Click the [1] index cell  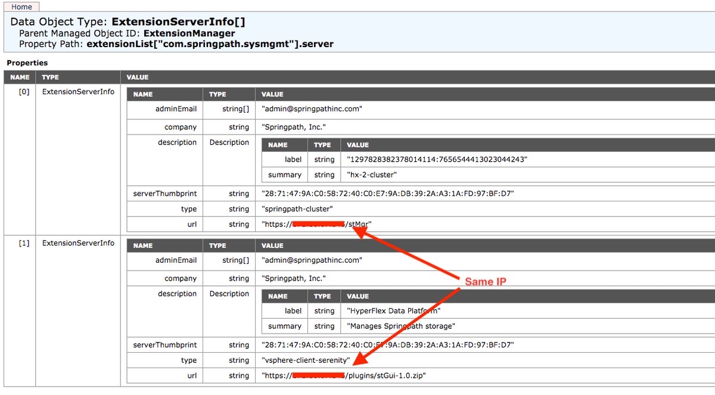[24, 243]
